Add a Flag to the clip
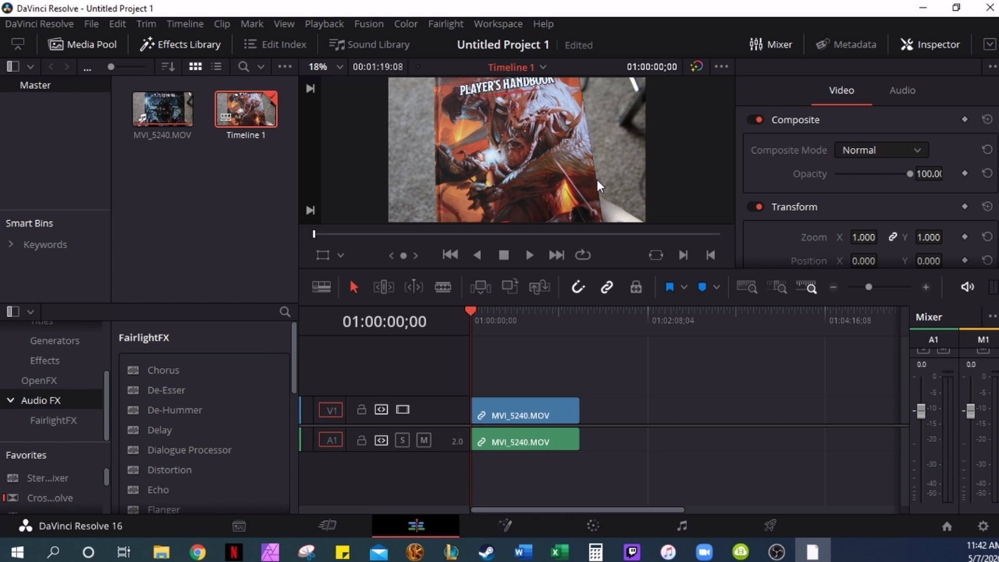 point(670,287)
